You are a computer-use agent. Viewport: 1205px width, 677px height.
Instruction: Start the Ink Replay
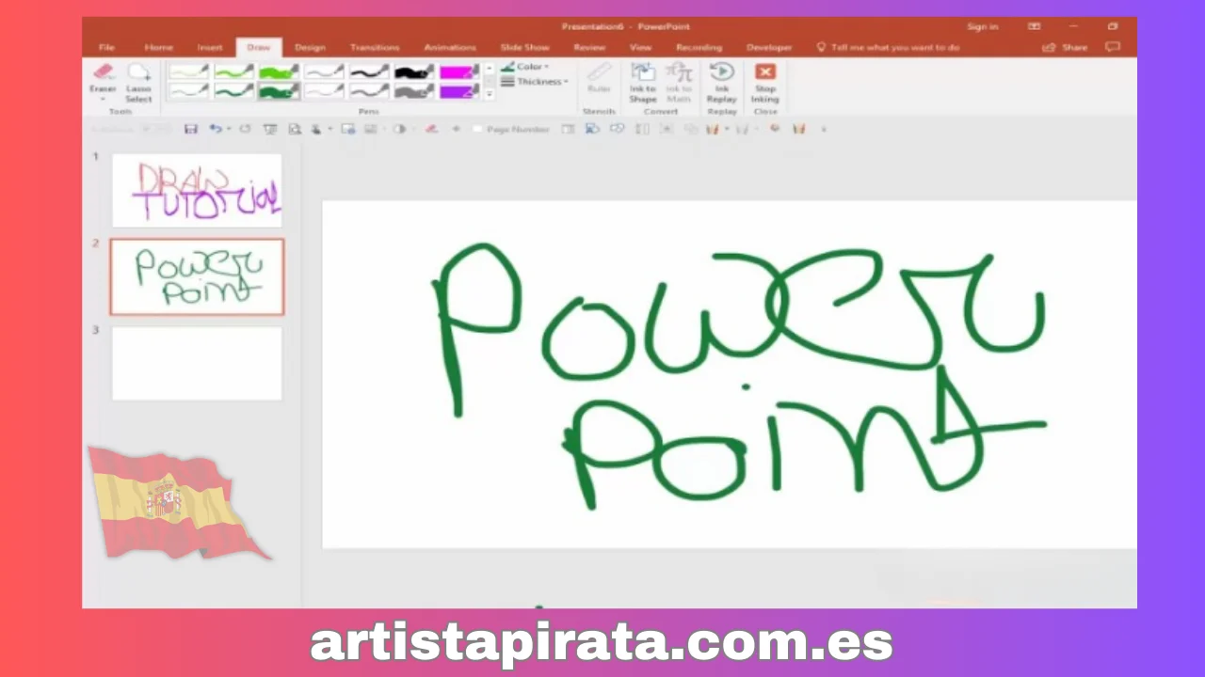tap(722, 83)
